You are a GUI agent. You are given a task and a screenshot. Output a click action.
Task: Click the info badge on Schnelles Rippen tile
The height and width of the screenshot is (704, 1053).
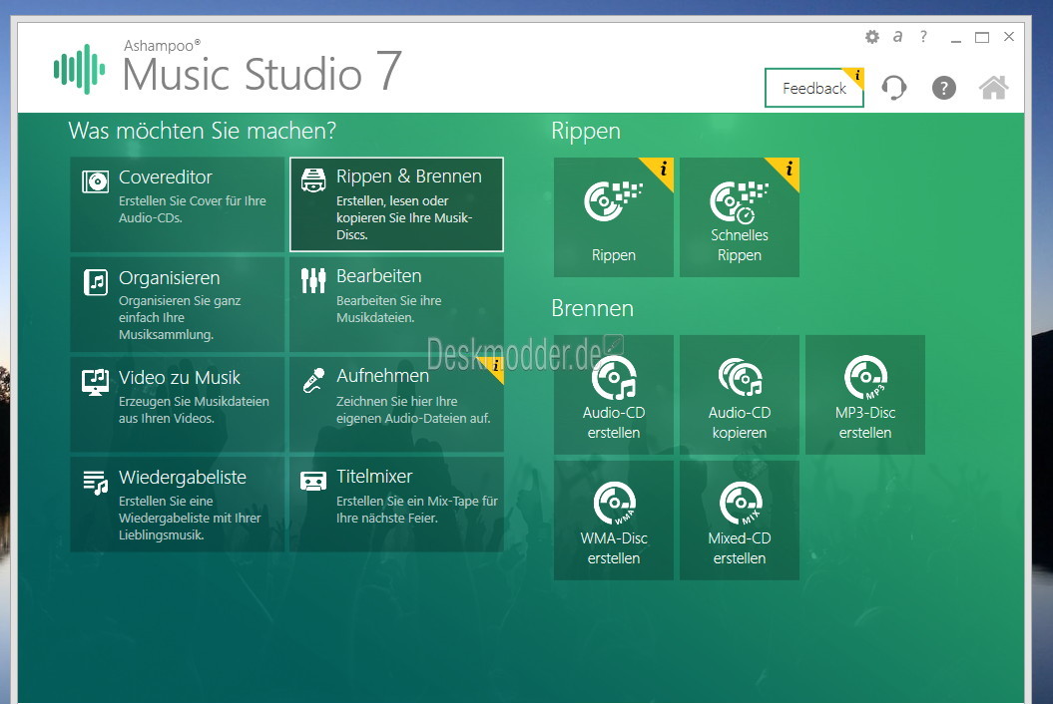point(788,170)
